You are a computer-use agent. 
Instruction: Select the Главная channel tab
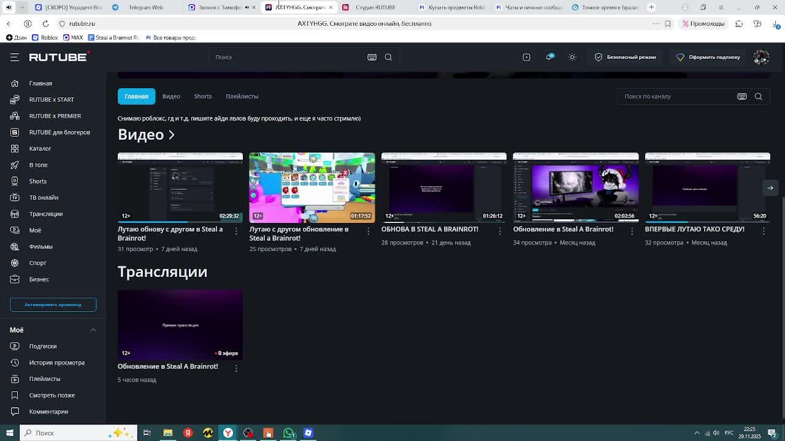tap(136, 96)
